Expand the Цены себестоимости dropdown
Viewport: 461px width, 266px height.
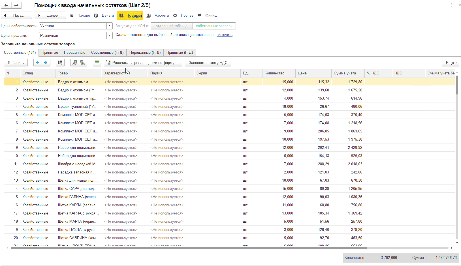tap(110, 26)
